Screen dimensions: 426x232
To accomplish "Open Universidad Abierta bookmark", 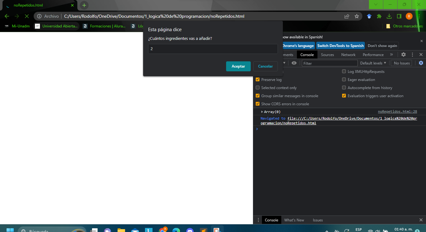I will click(56, 26).
